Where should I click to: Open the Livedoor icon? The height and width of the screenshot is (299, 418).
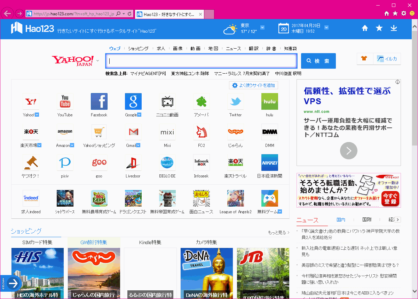[x=133, y=163]
